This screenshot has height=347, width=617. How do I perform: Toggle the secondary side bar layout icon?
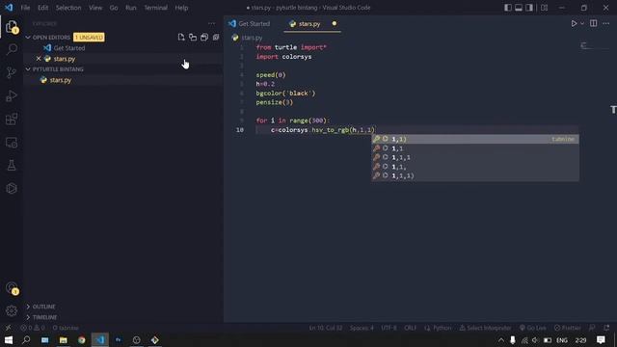coord(529,8)
